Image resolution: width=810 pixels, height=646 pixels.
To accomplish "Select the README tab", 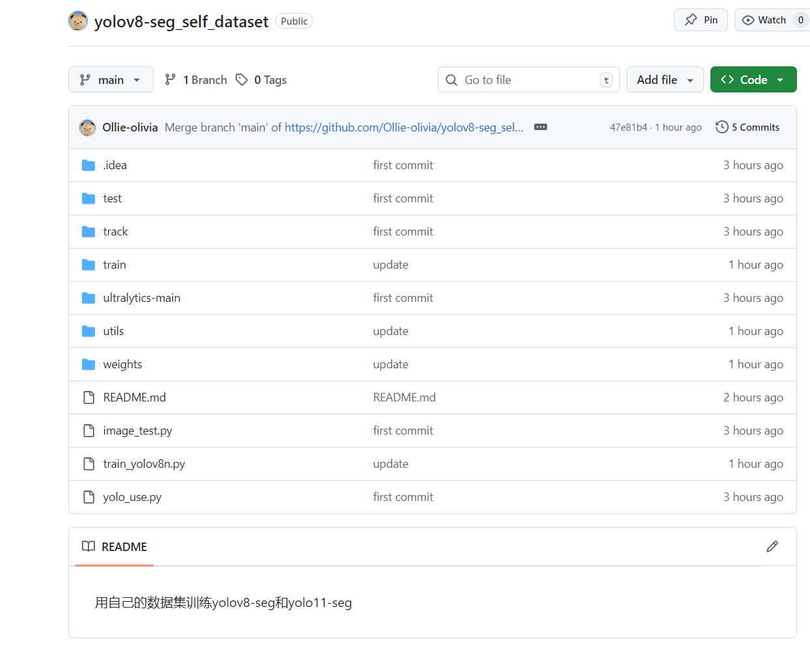I will click(115, 546).
